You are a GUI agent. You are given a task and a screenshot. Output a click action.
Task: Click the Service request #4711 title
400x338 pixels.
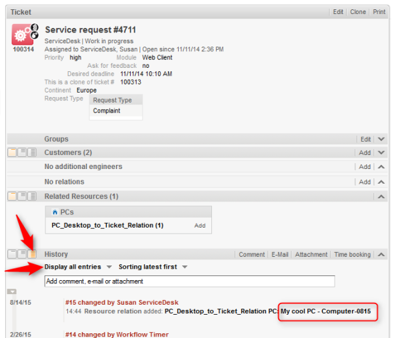[x=91, y=30]
